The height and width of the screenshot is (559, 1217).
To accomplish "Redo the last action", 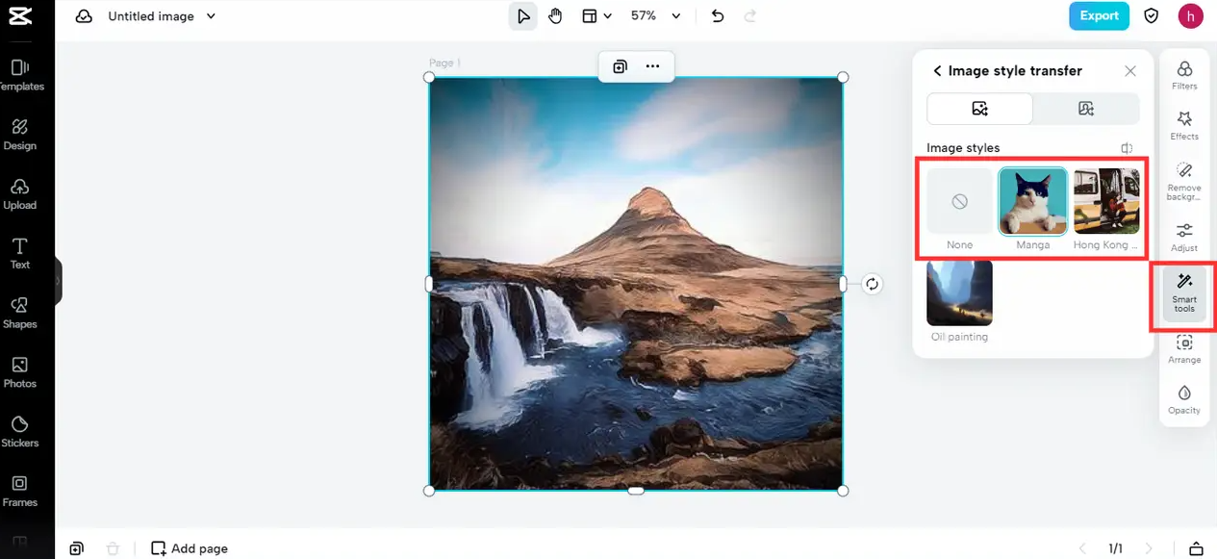I will pyautogui.click(x=750, y=16).
